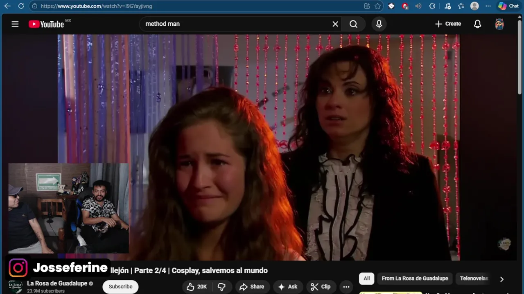Share the video

pyautogui.click(x=252, y=287)
